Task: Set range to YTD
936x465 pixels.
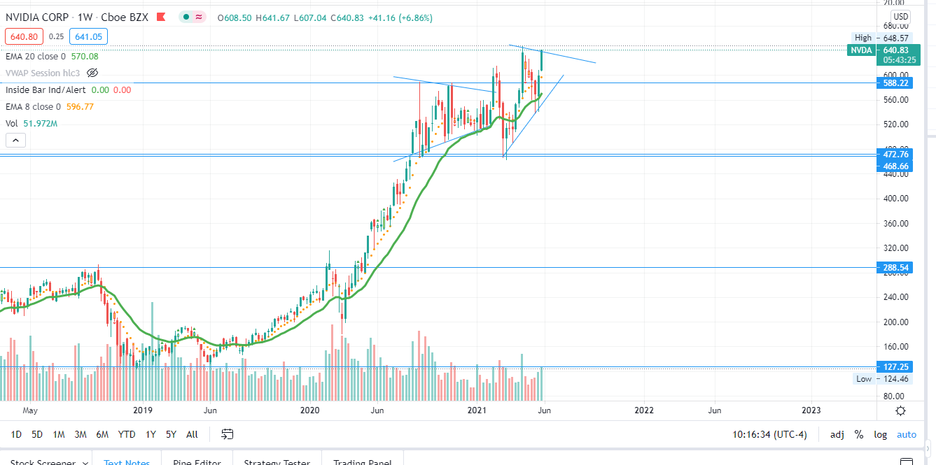Action: (x=127, y=434)
